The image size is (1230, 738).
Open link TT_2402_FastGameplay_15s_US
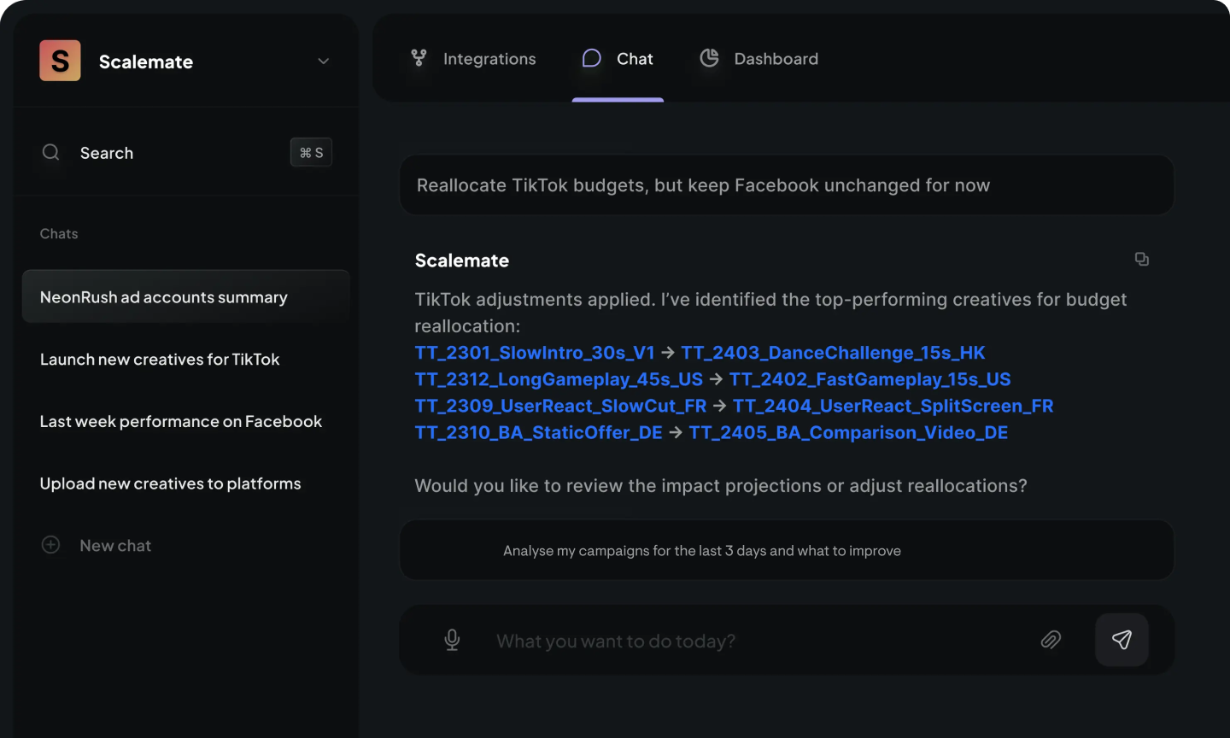[870, 379]
